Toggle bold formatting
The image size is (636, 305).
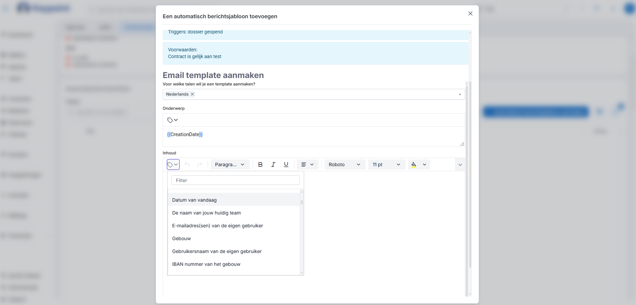point(260,164)
